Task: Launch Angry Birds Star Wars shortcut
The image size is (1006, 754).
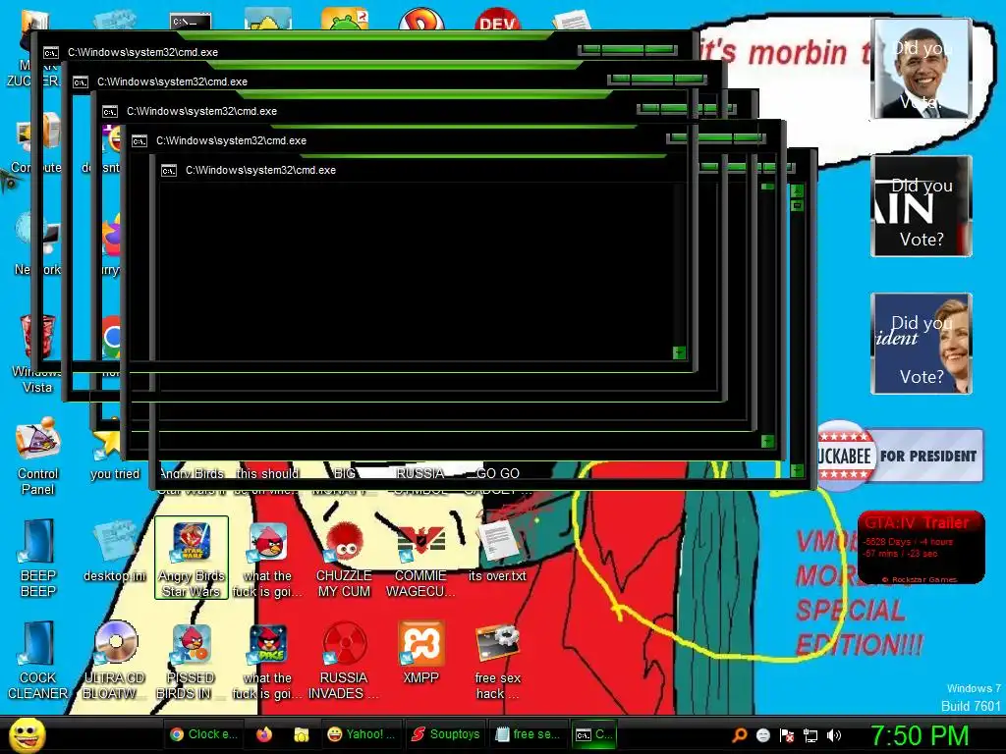Action: [x=192, y=558]
